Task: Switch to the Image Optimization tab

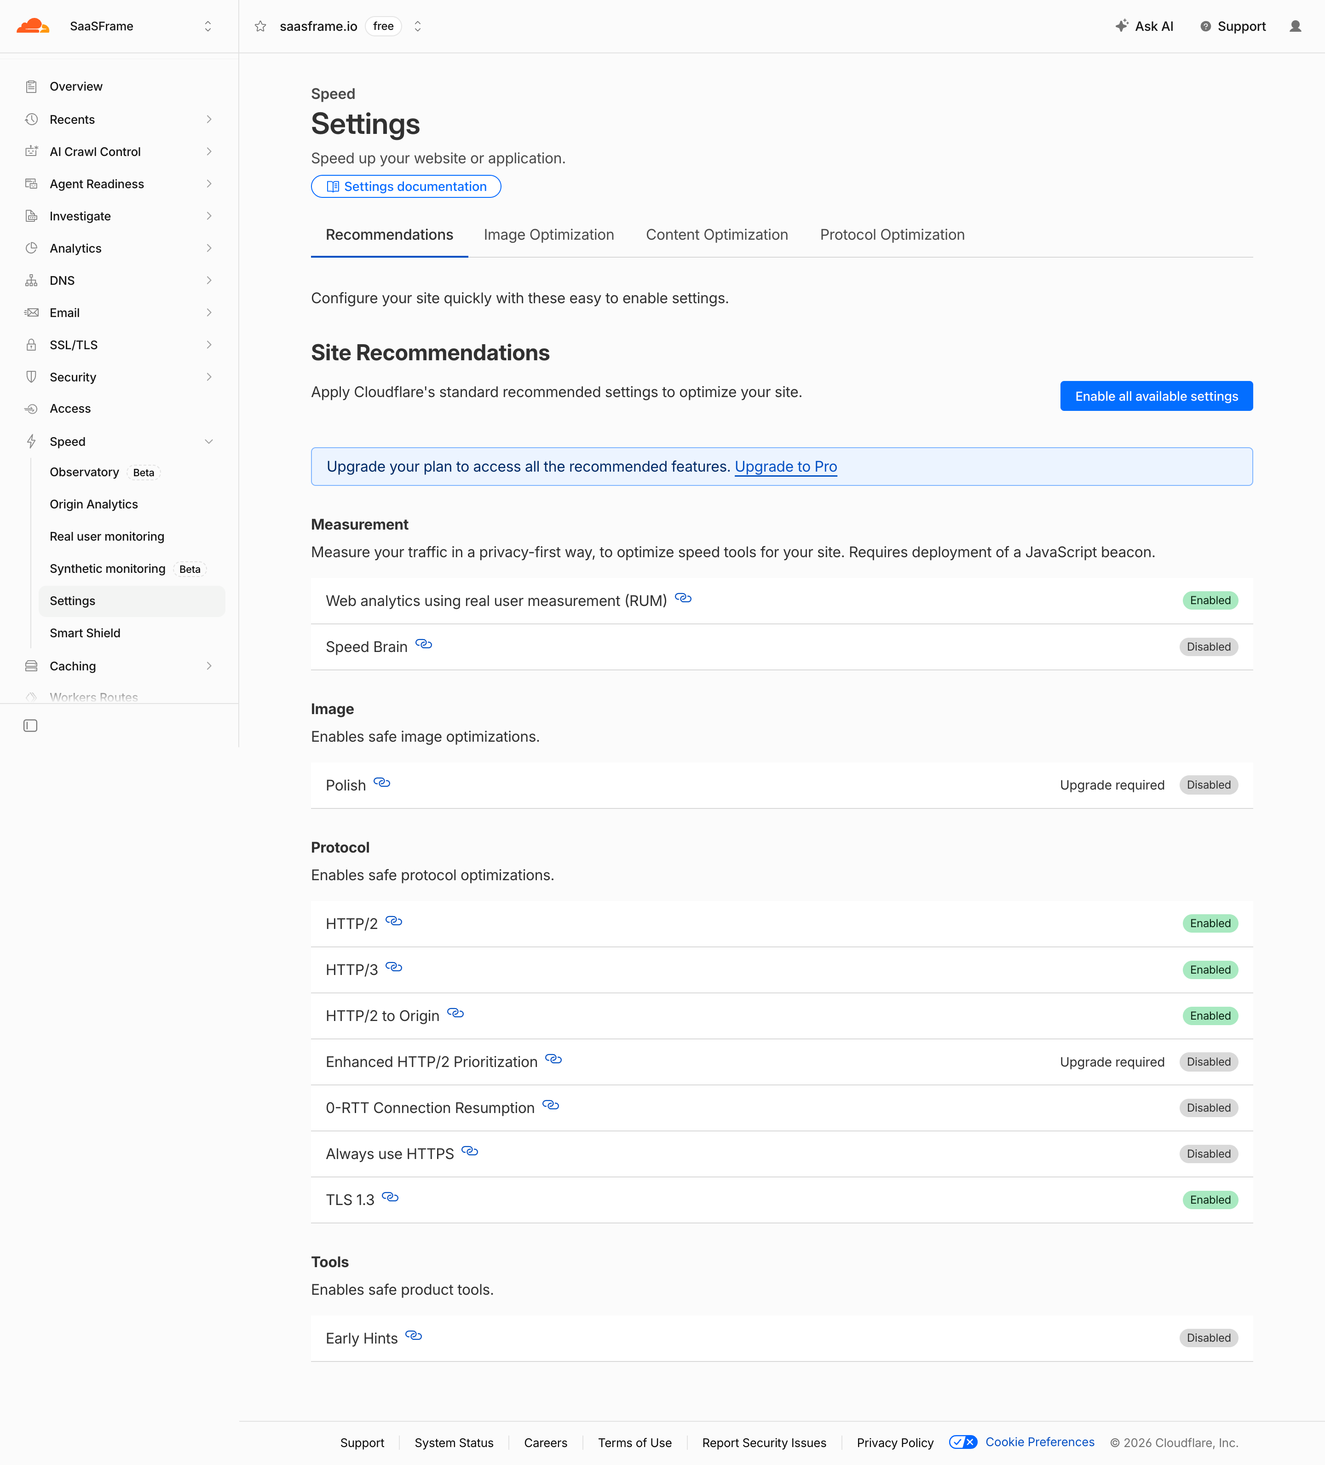Action: [x=548, y=235]
